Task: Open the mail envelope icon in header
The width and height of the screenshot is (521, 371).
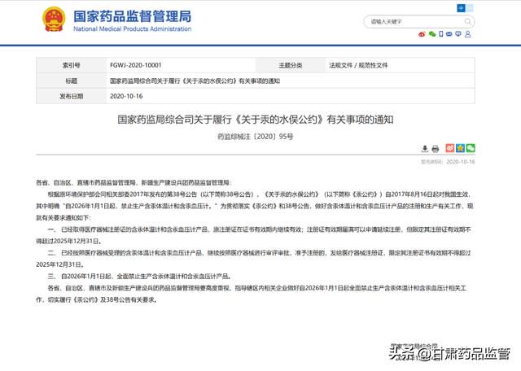Action: pos(449,34)
